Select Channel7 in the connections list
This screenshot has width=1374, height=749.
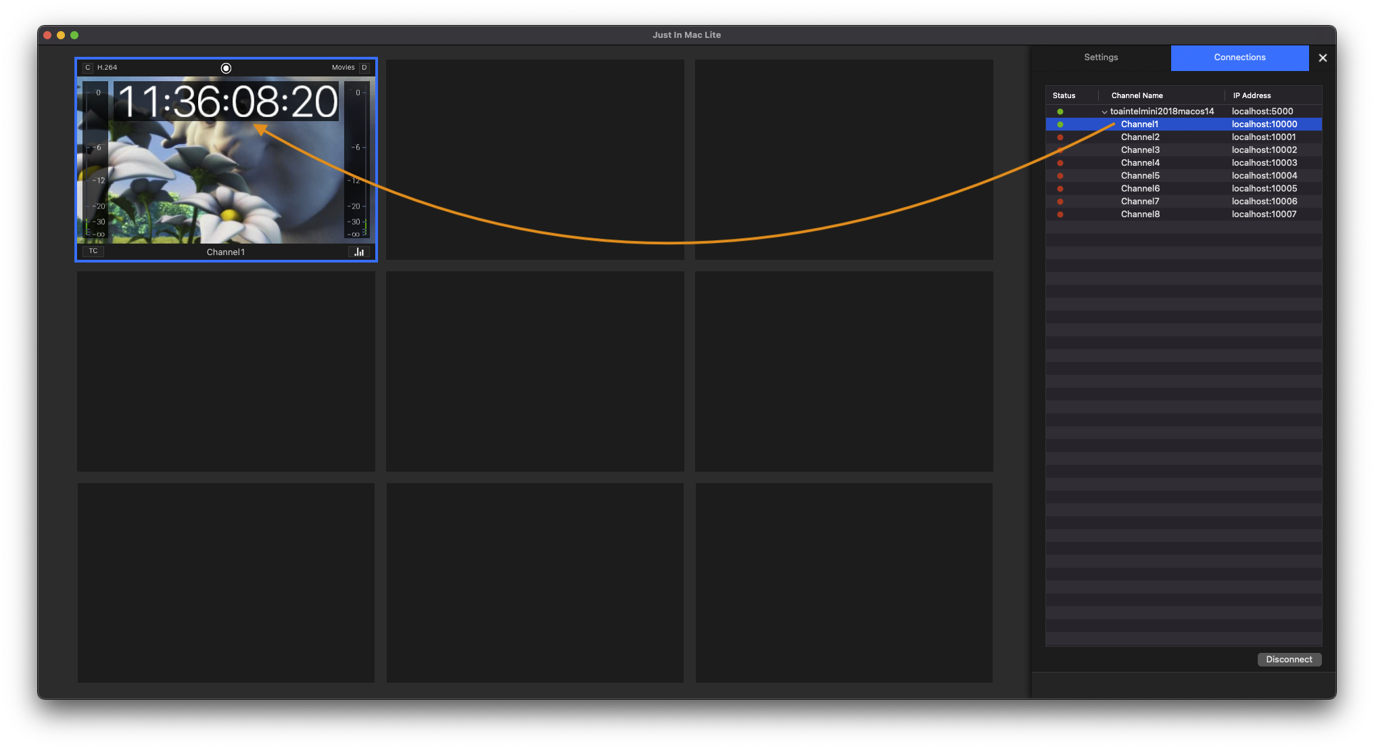1183,202
